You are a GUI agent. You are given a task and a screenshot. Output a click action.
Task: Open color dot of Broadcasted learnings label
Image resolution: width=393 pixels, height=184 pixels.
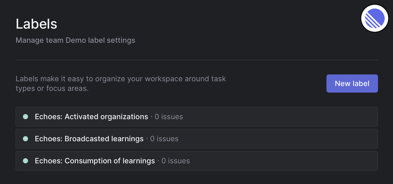pos(25,139)
